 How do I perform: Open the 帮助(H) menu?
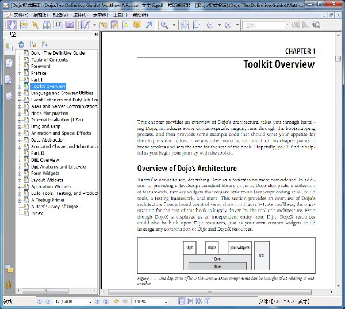click(x=140, y=15)
